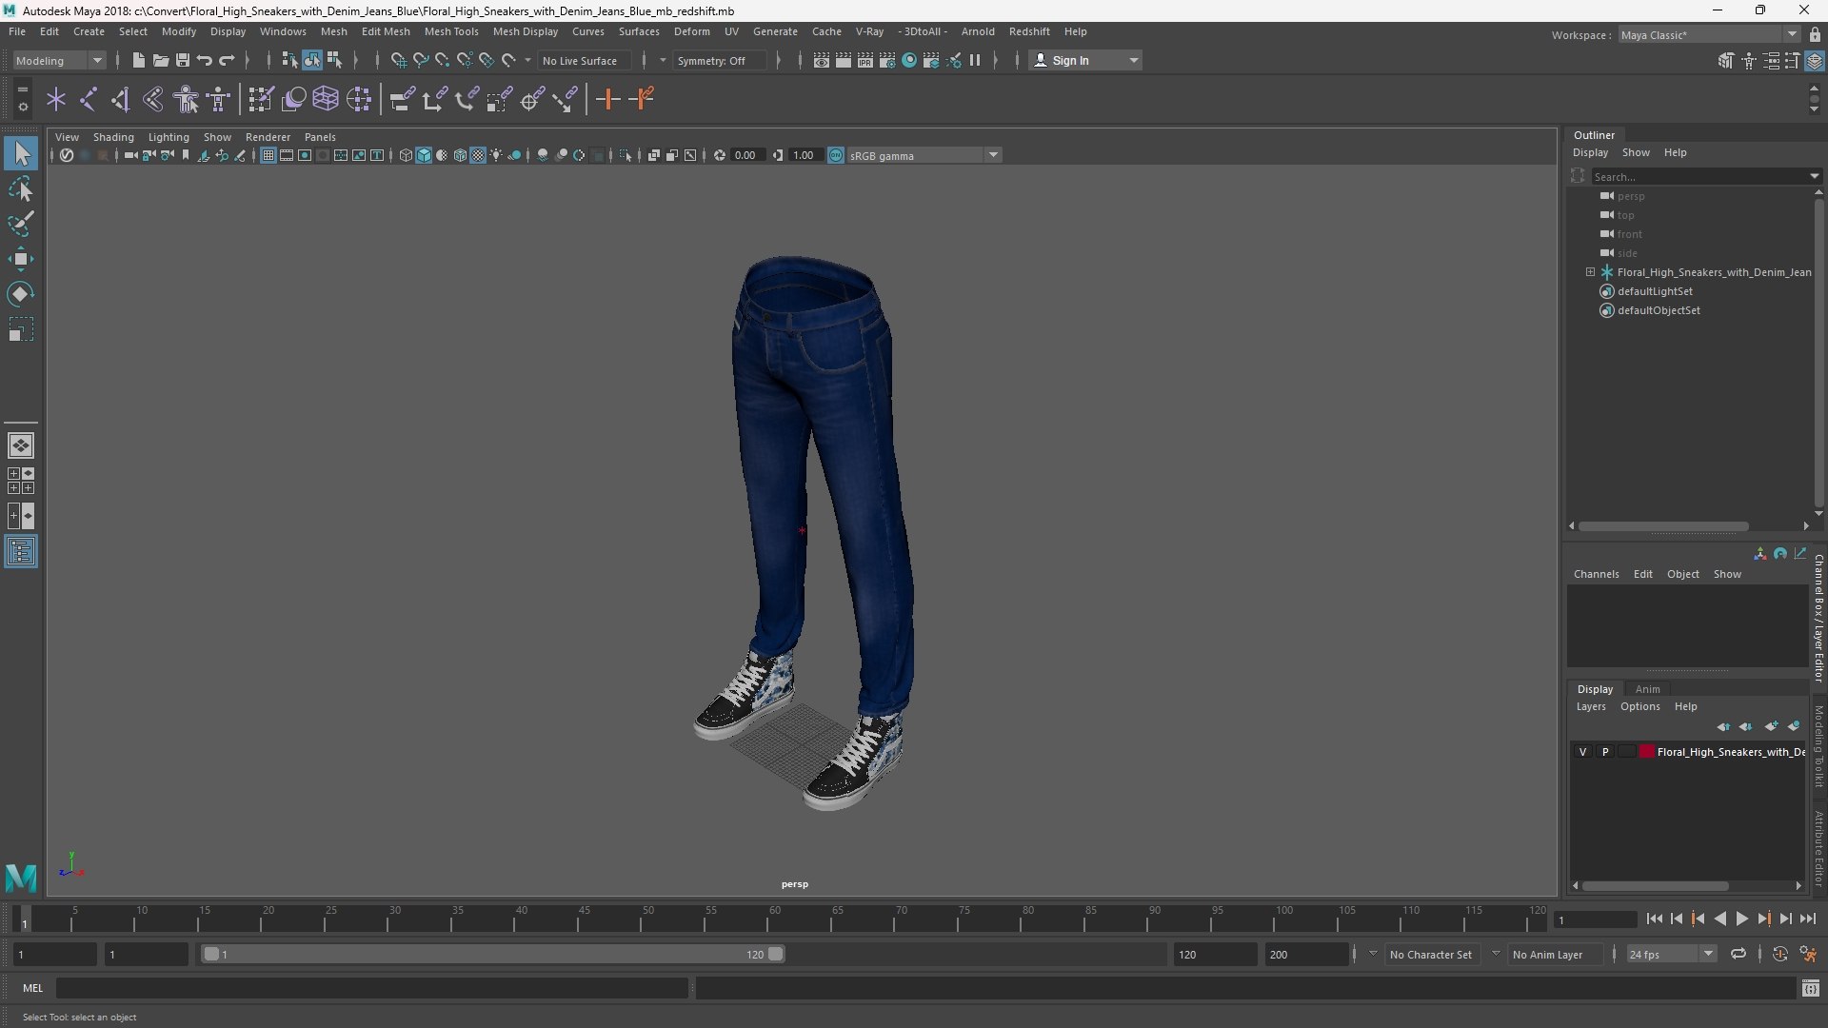1828x1028 pixels.
Task: Toggle auto keyframe button near timeline
Action: (1780, 954)
